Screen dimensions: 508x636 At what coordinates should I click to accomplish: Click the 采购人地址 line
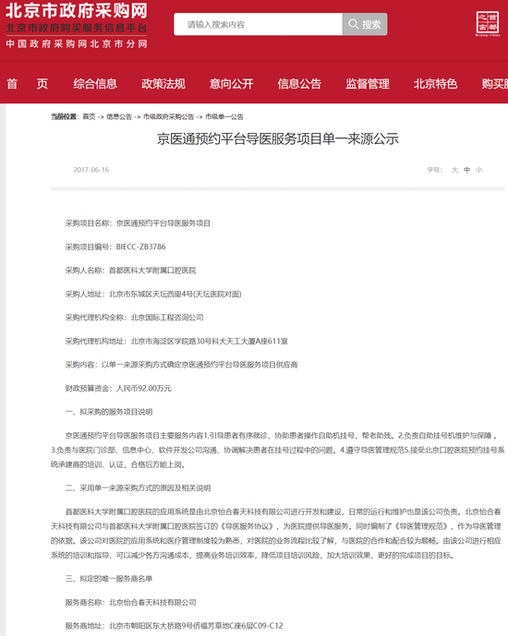[x=153, y=294]
